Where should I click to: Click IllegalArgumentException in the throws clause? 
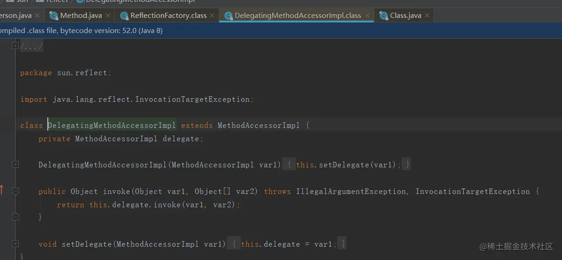coord(351,191)
